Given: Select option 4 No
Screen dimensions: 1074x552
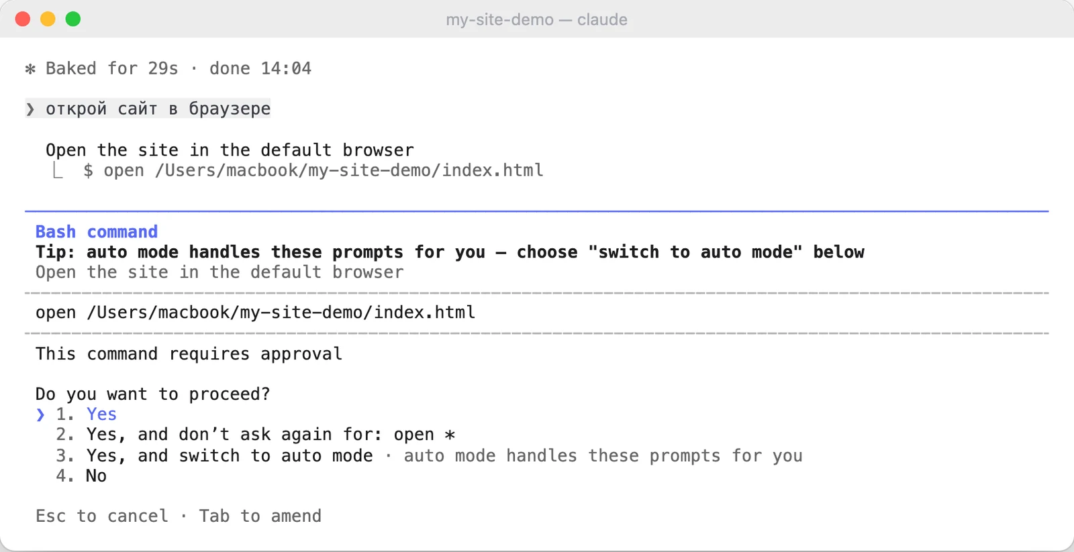Looking at the screenshot, I should pyautogui.click(x=81, y=476).
